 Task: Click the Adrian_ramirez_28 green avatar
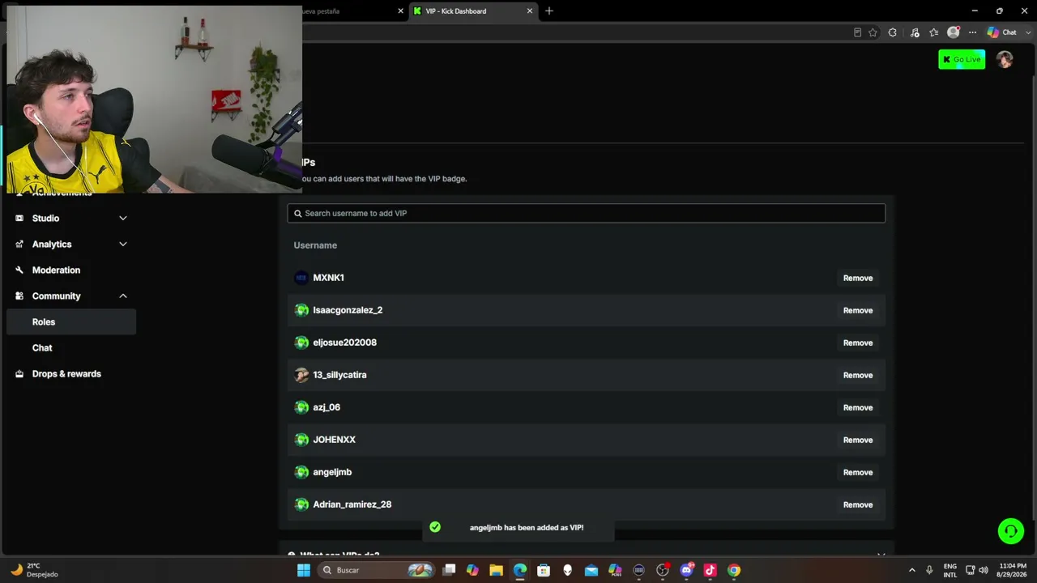coord(301,504)
